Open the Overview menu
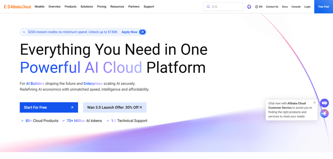The image size is (333, 159). 54,6
